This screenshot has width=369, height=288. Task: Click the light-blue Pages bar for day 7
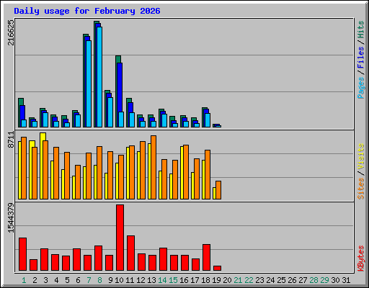89,84
